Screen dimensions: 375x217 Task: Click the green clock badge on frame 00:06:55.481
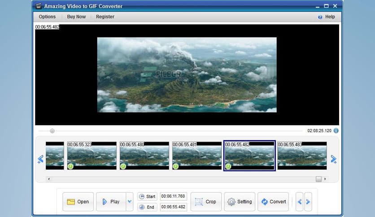point(176,166)
